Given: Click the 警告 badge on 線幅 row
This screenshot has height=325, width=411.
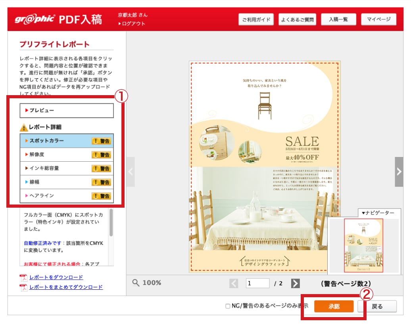Looking at the screenshot, I should coord(101,182).
